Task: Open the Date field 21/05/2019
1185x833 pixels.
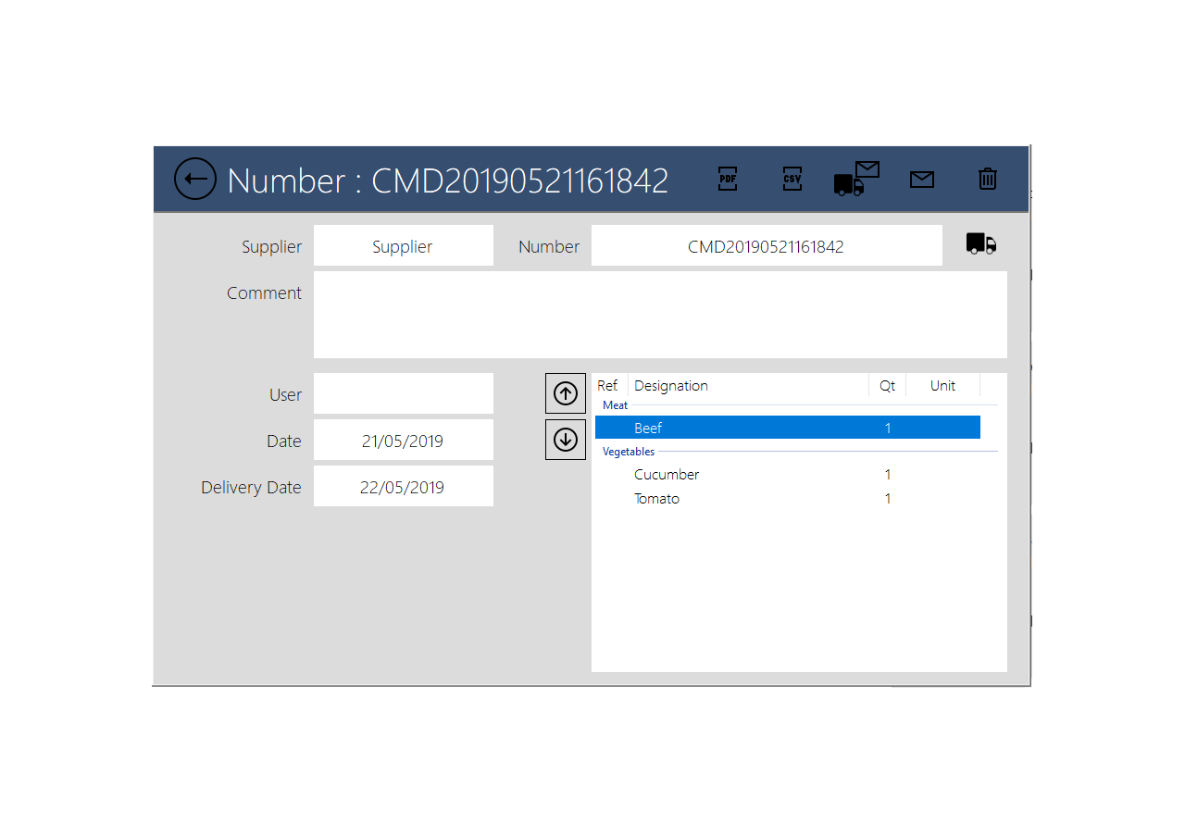Action: [x=403, y=441]
